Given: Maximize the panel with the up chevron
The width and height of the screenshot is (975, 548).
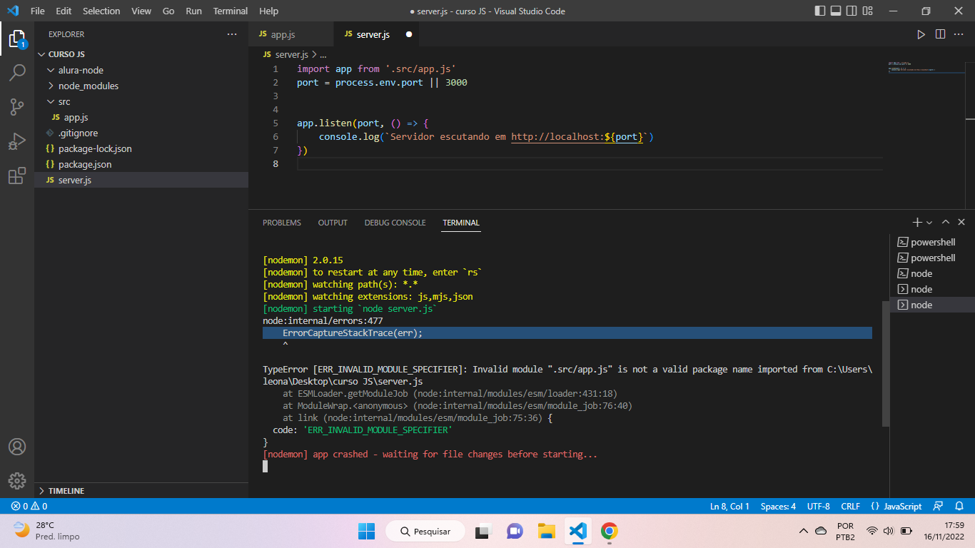Looking at the screenshot, I should 946,223.
